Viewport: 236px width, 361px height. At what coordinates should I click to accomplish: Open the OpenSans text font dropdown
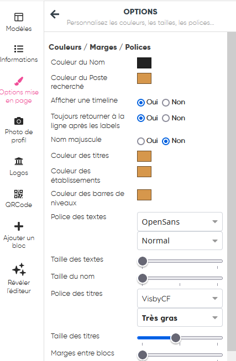click(180, 222)
